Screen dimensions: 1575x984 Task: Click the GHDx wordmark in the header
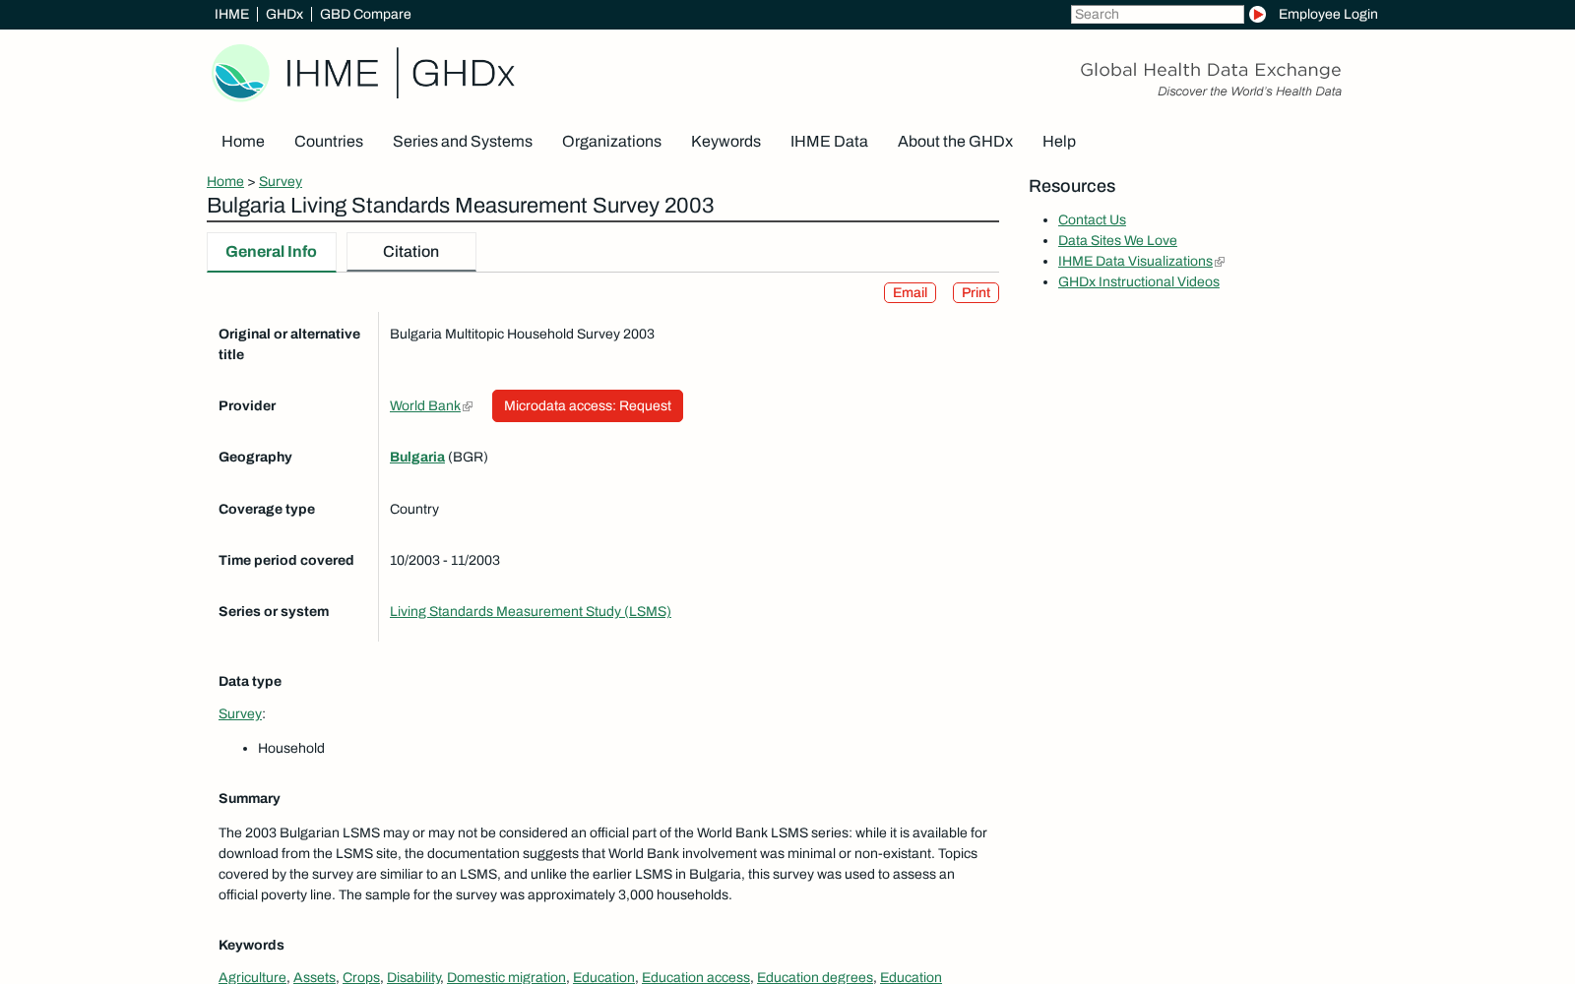[463, 73]
